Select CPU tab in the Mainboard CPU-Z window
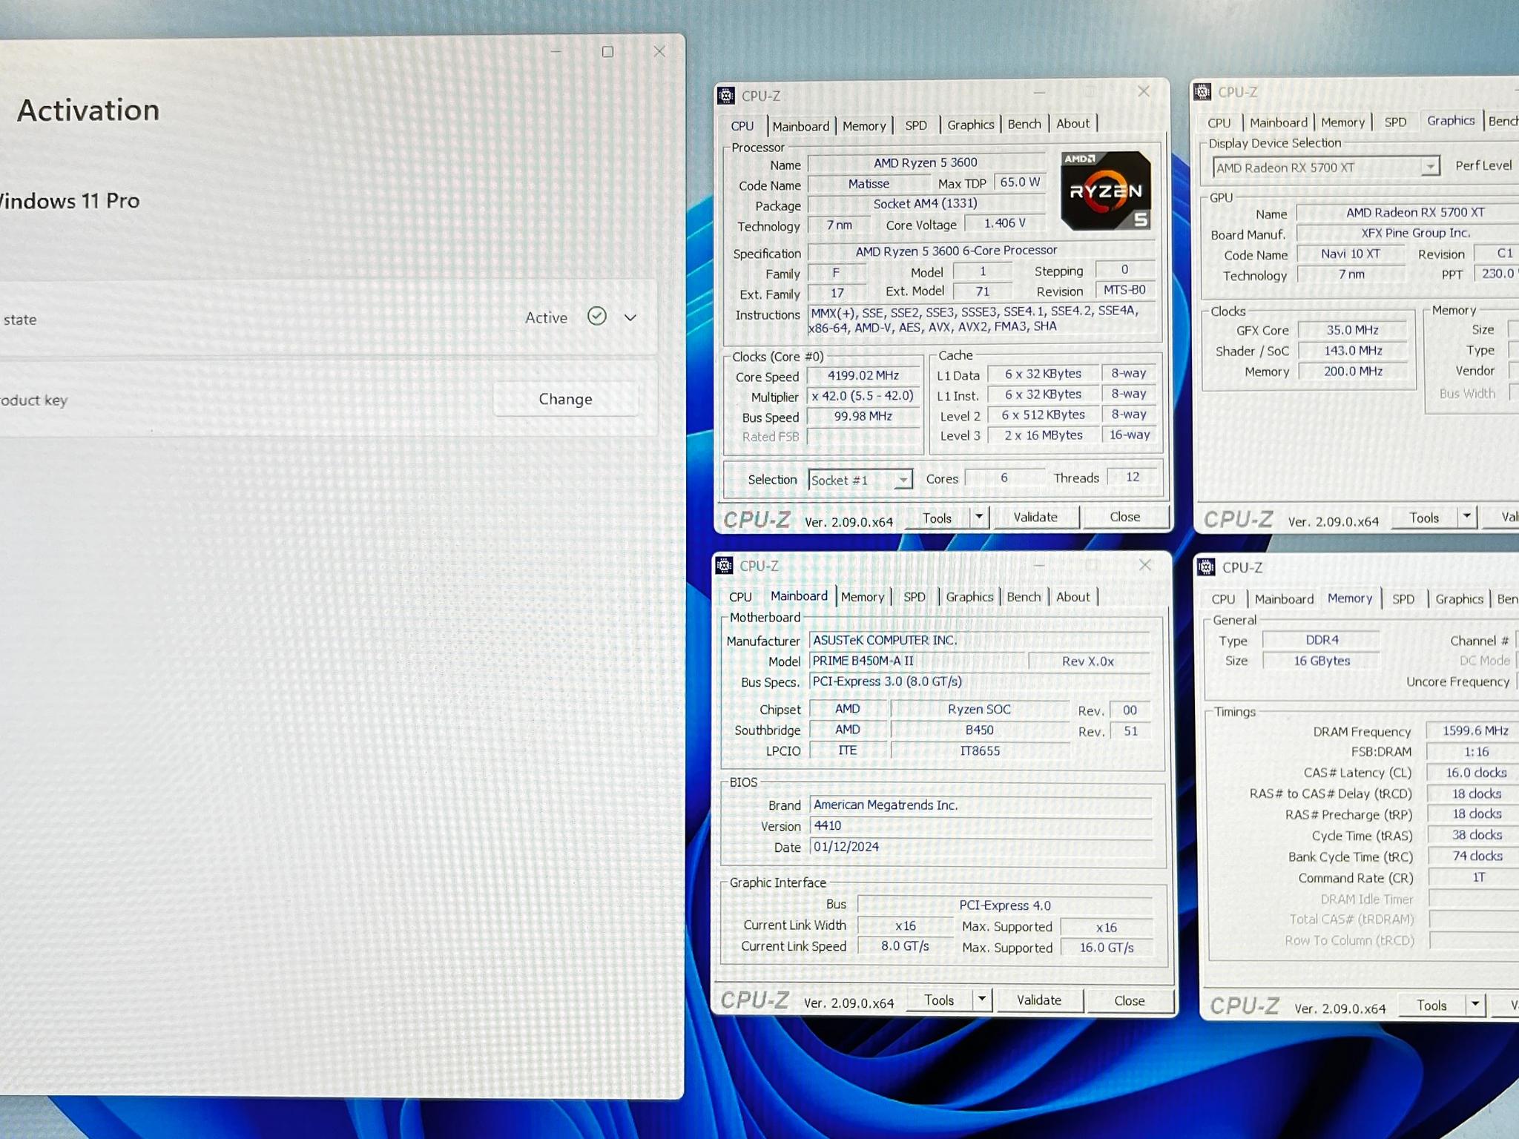 point(740,597)
